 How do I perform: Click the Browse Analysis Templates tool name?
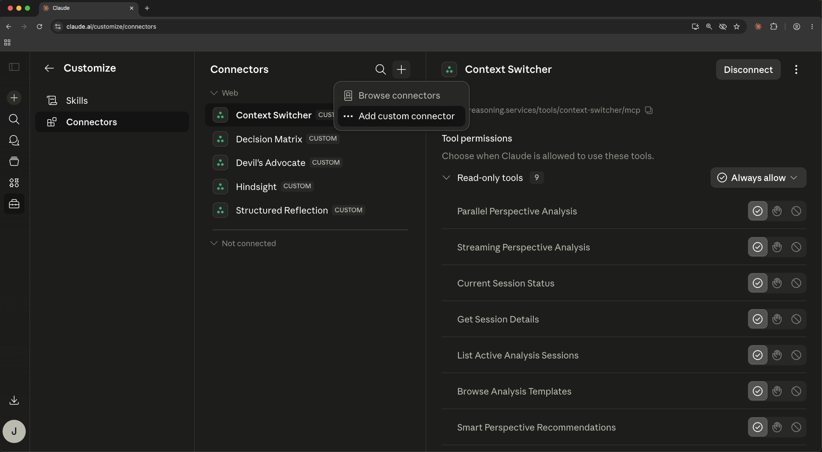514,392
